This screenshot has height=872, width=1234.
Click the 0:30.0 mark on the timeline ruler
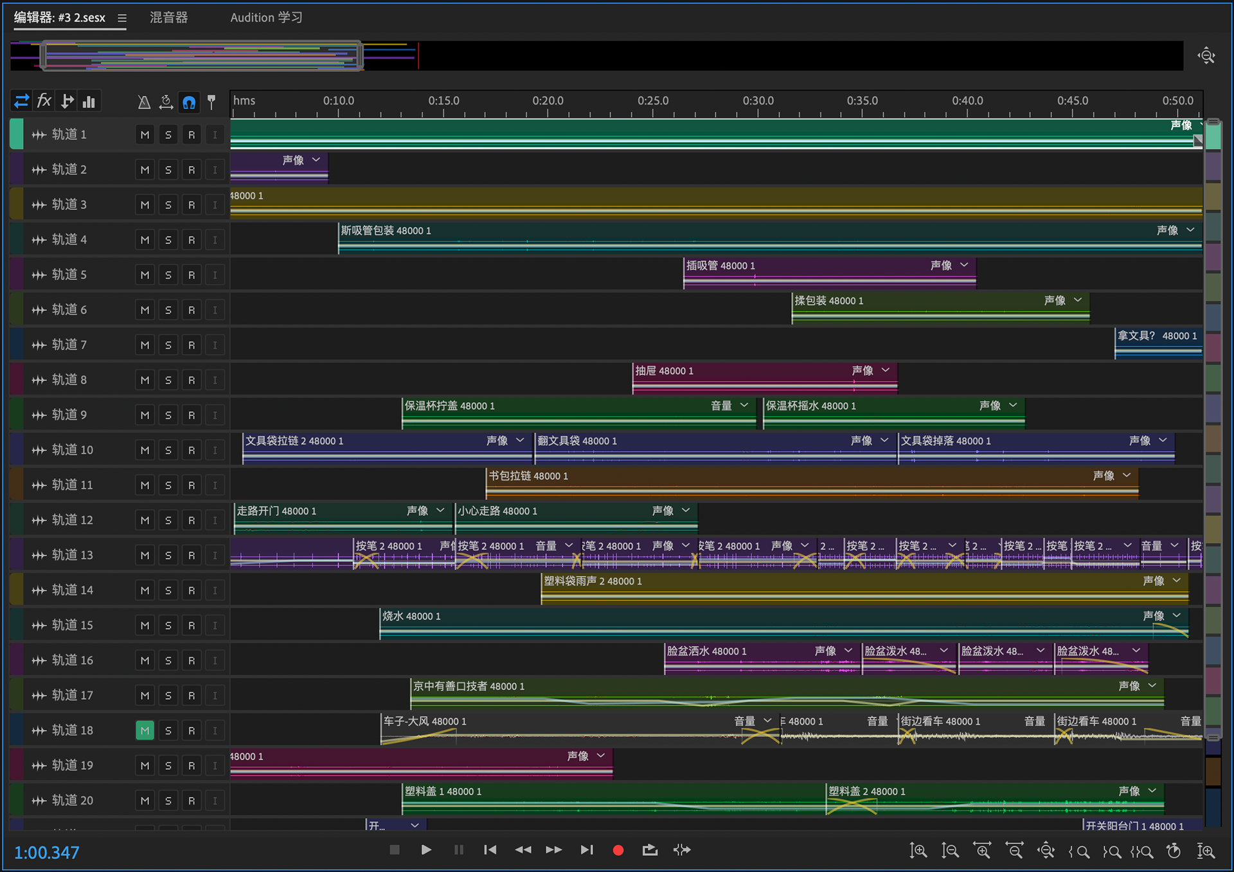coord(758,102)
